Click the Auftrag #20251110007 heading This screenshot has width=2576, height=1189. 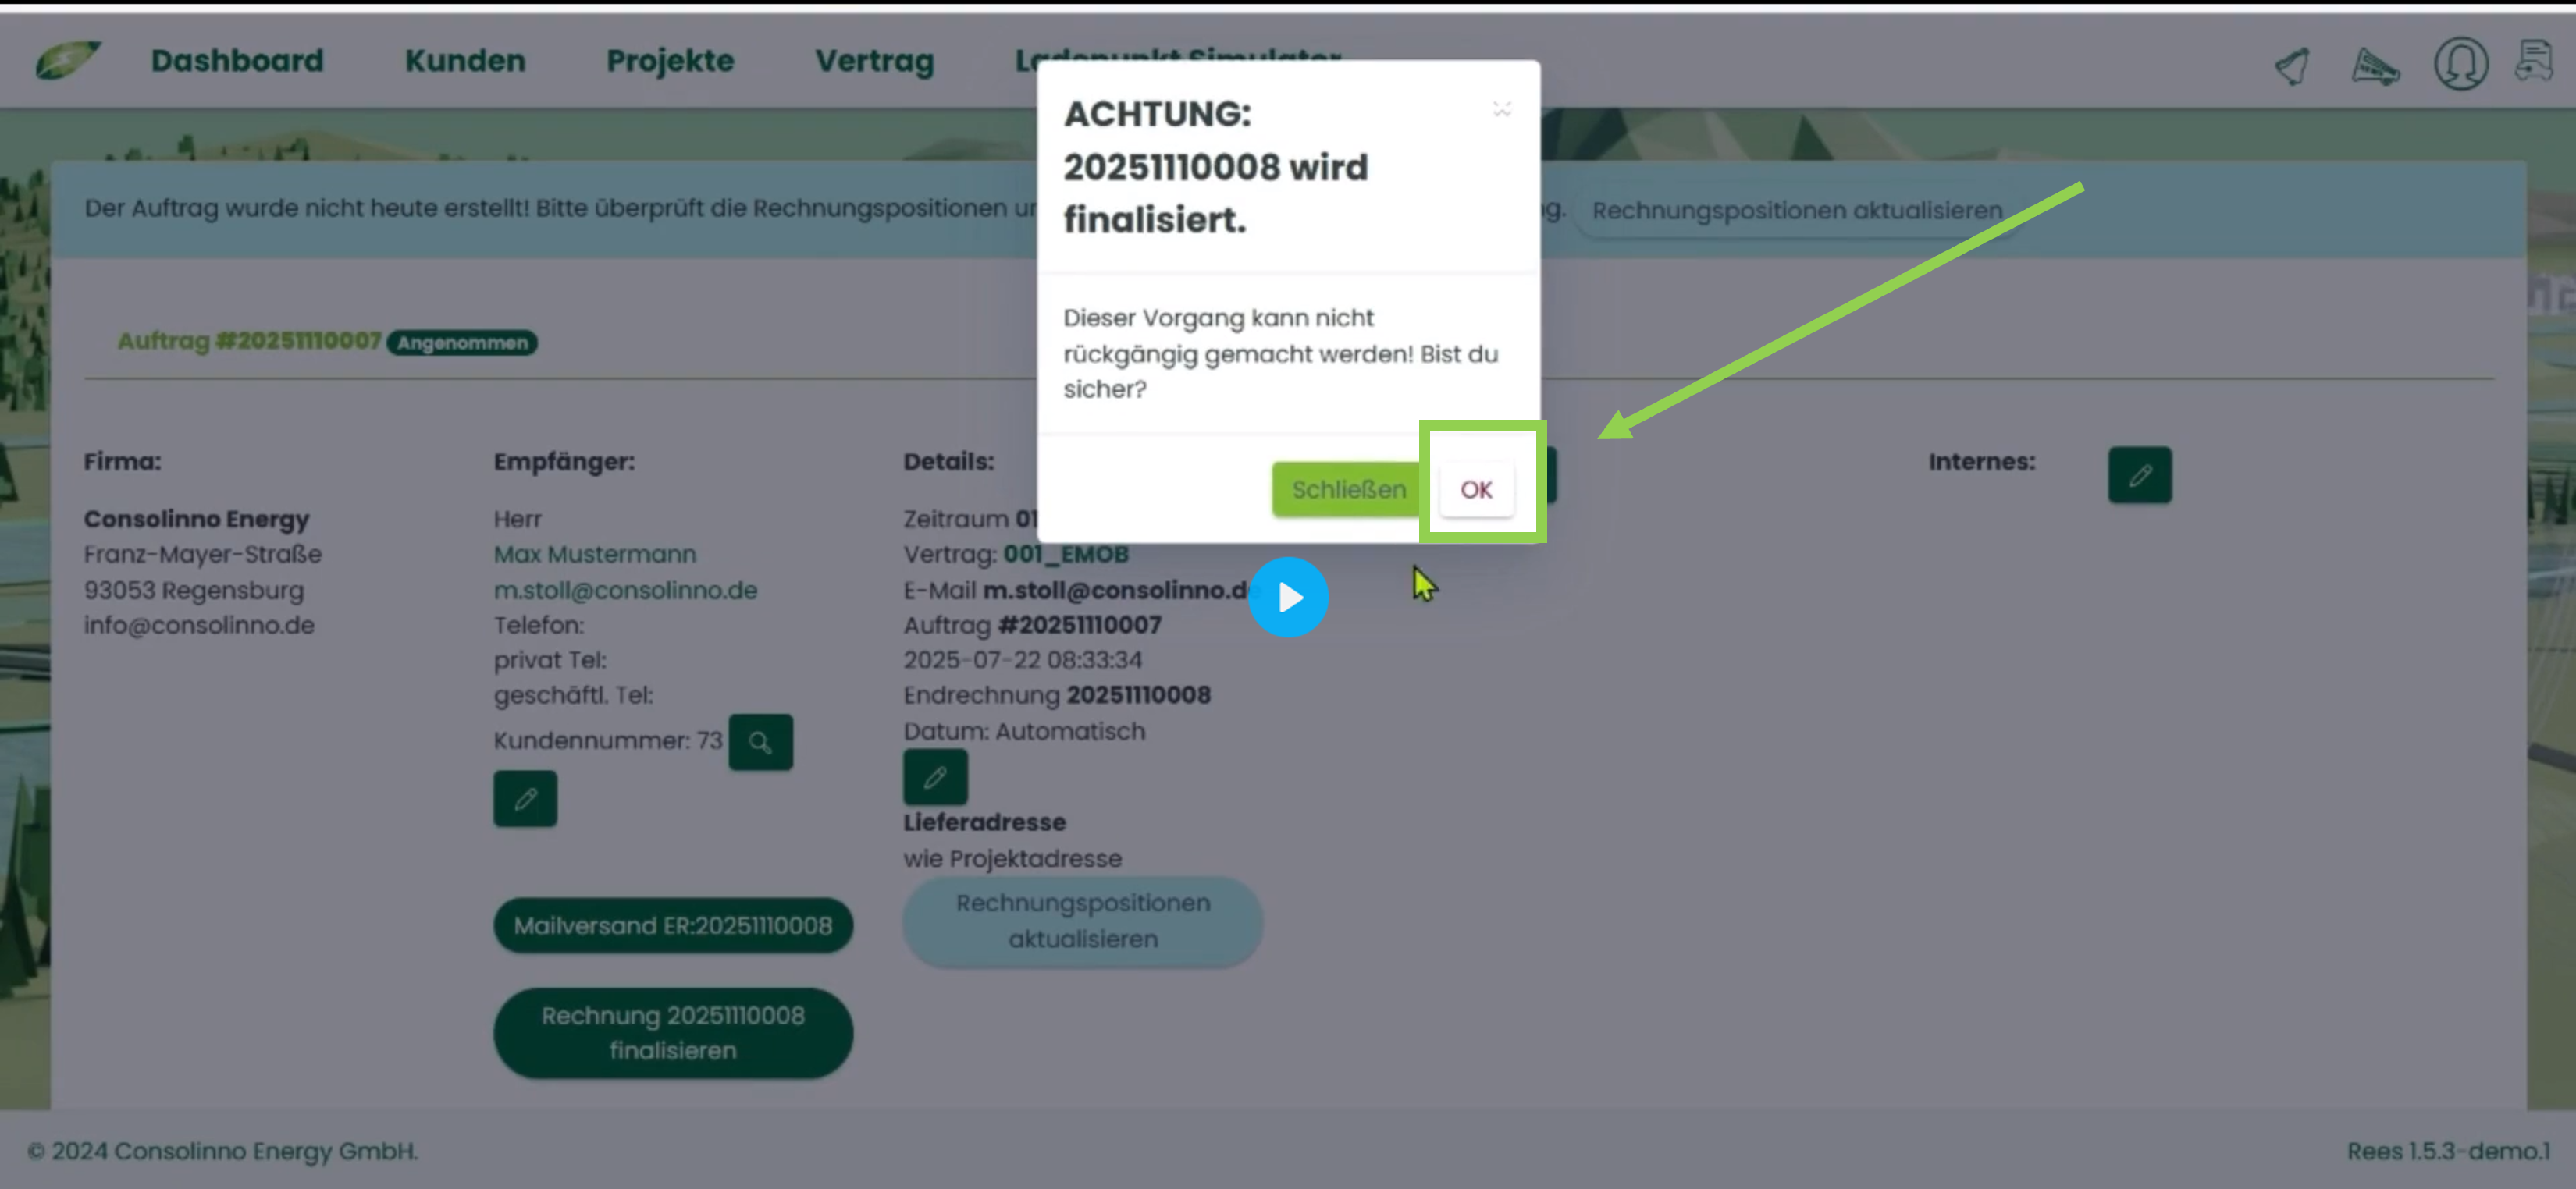point(249,341)
